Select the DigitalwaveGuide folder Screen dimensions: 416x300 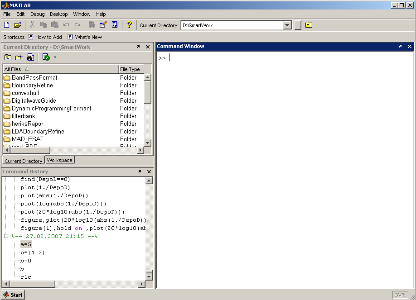[34, 101]
